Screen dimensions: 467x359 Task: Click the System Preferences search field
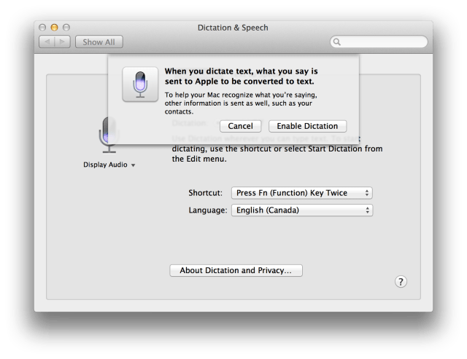(x=379, y=42)
